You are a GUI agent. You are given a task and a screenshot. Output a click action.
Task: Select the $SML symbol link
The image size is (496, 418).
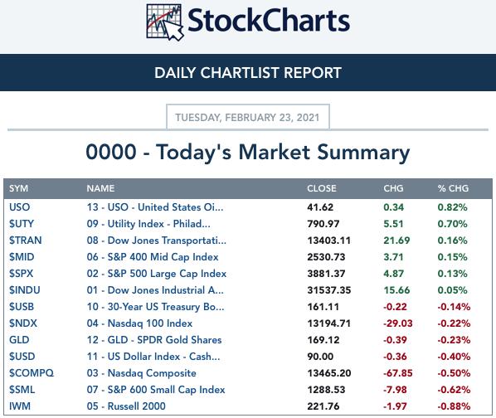(22, 390)
